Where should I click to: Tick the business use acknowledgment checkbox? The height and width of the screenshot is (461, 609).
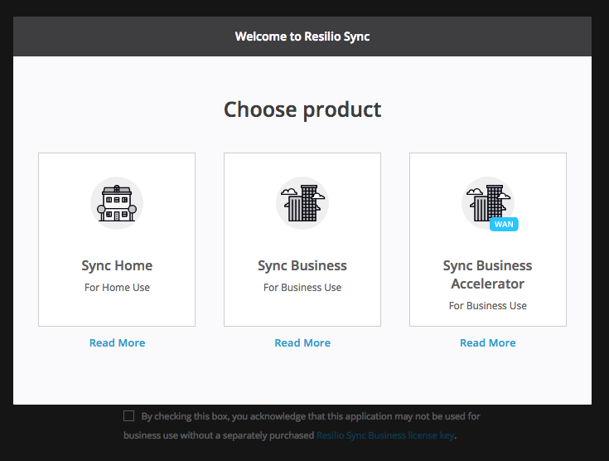129,416
